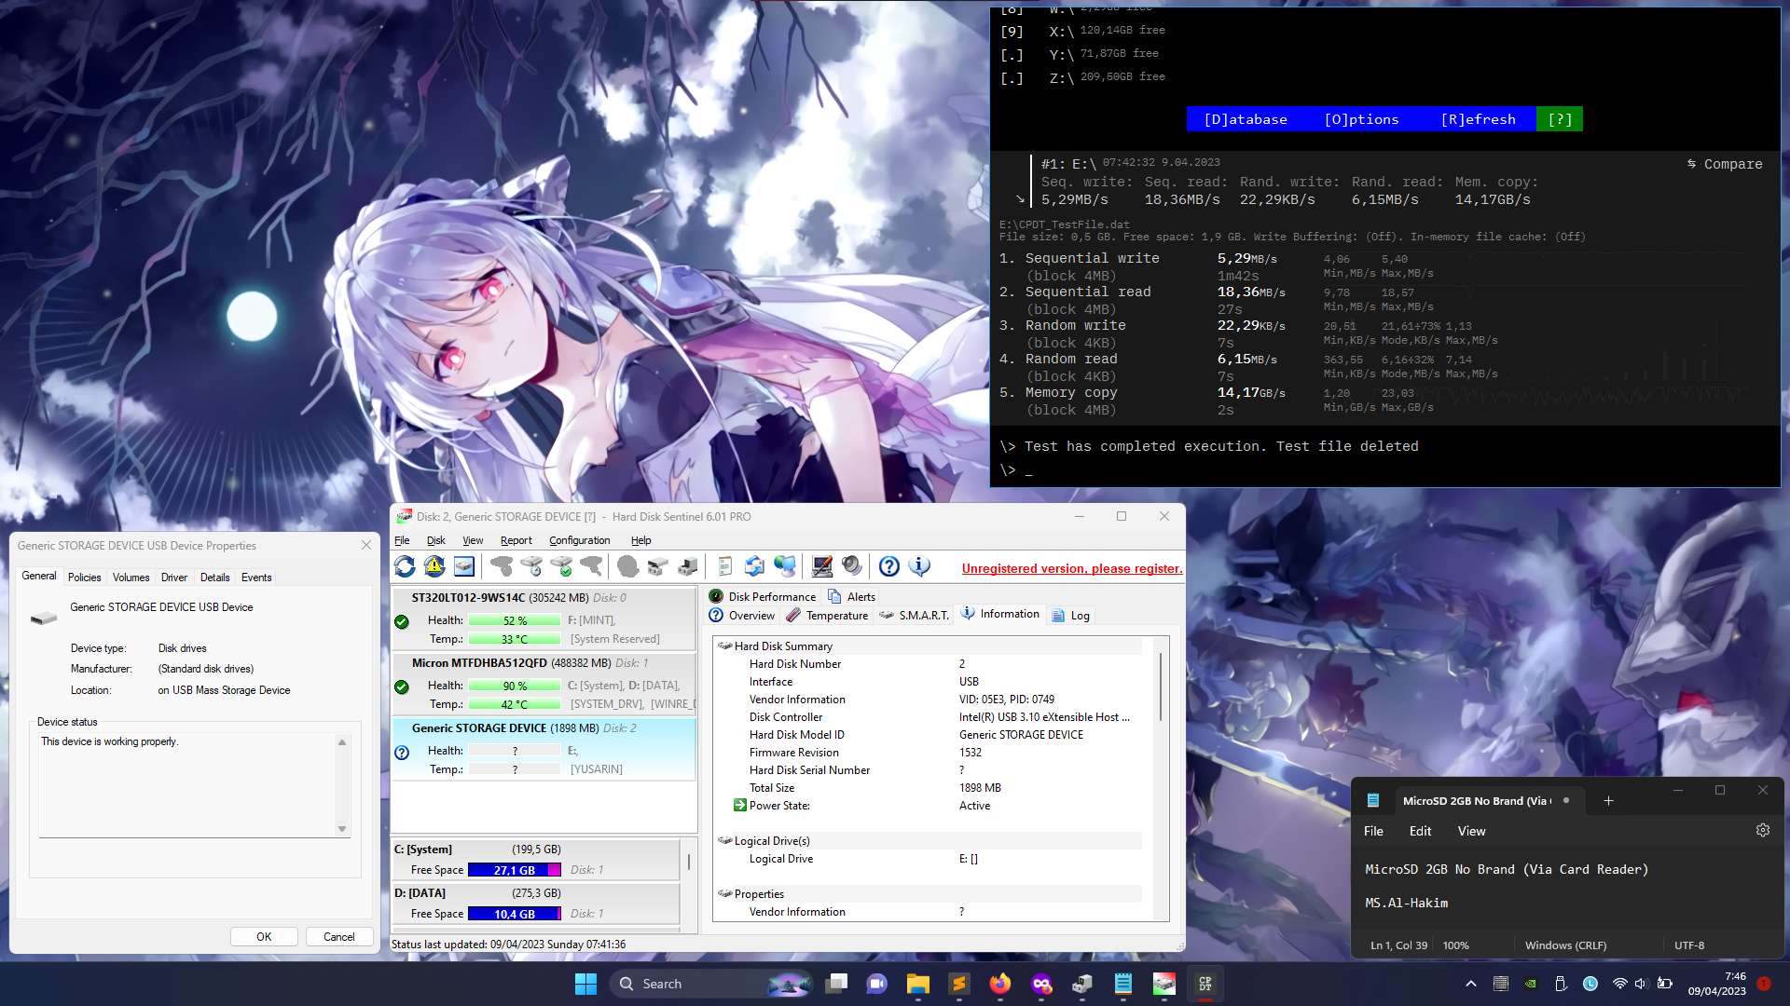
Task: Click Cancel in device properties dialog
Action: coord(339,937)
